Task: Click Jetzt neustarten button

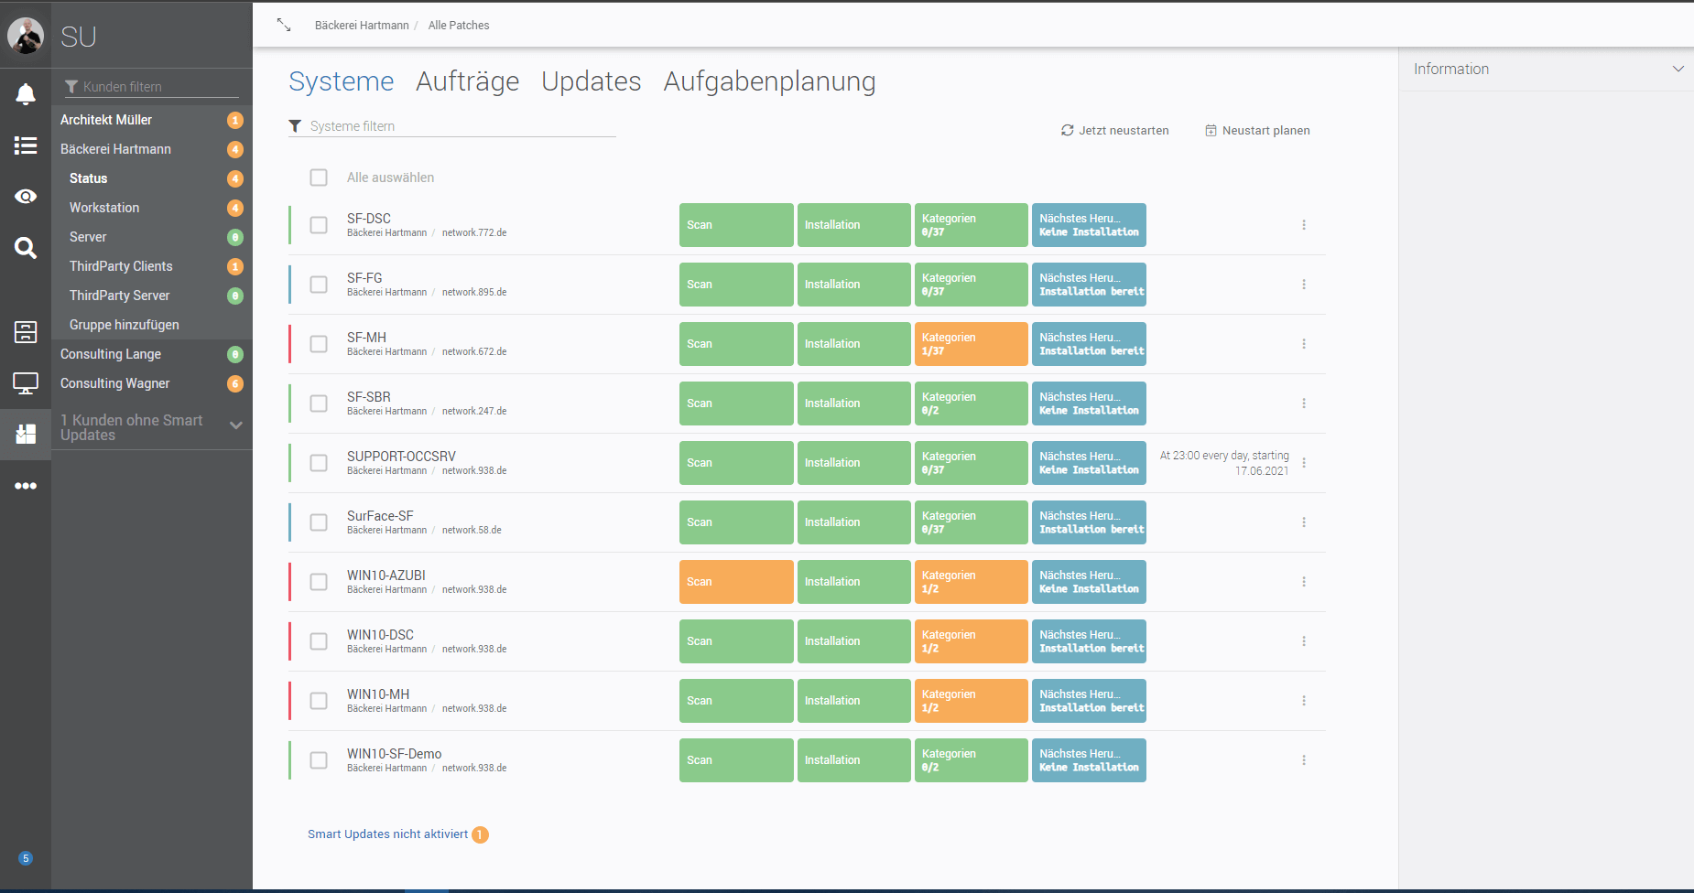Action: click(1114, 131)
